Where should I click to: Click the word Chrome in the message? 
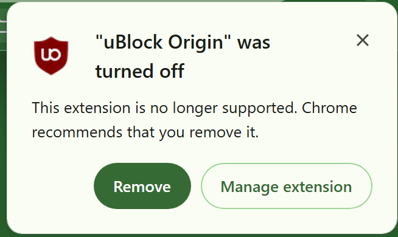point(329,108)
